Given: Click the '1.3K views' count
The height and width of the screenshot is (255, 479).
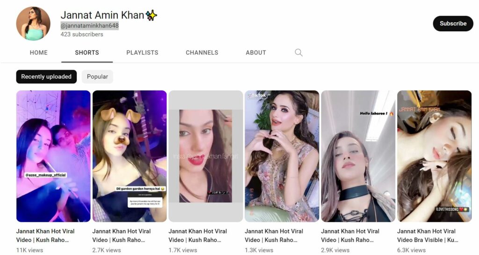Looking at the screenshot, I should [259, 250].
